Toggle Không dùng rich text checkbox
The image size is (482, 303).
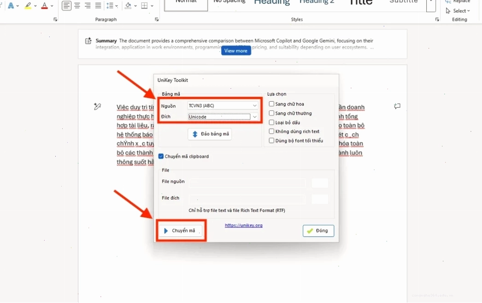[x=271, y=131]
